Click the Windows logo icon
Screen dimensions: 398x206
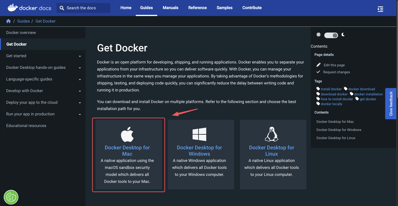point(199,134)
